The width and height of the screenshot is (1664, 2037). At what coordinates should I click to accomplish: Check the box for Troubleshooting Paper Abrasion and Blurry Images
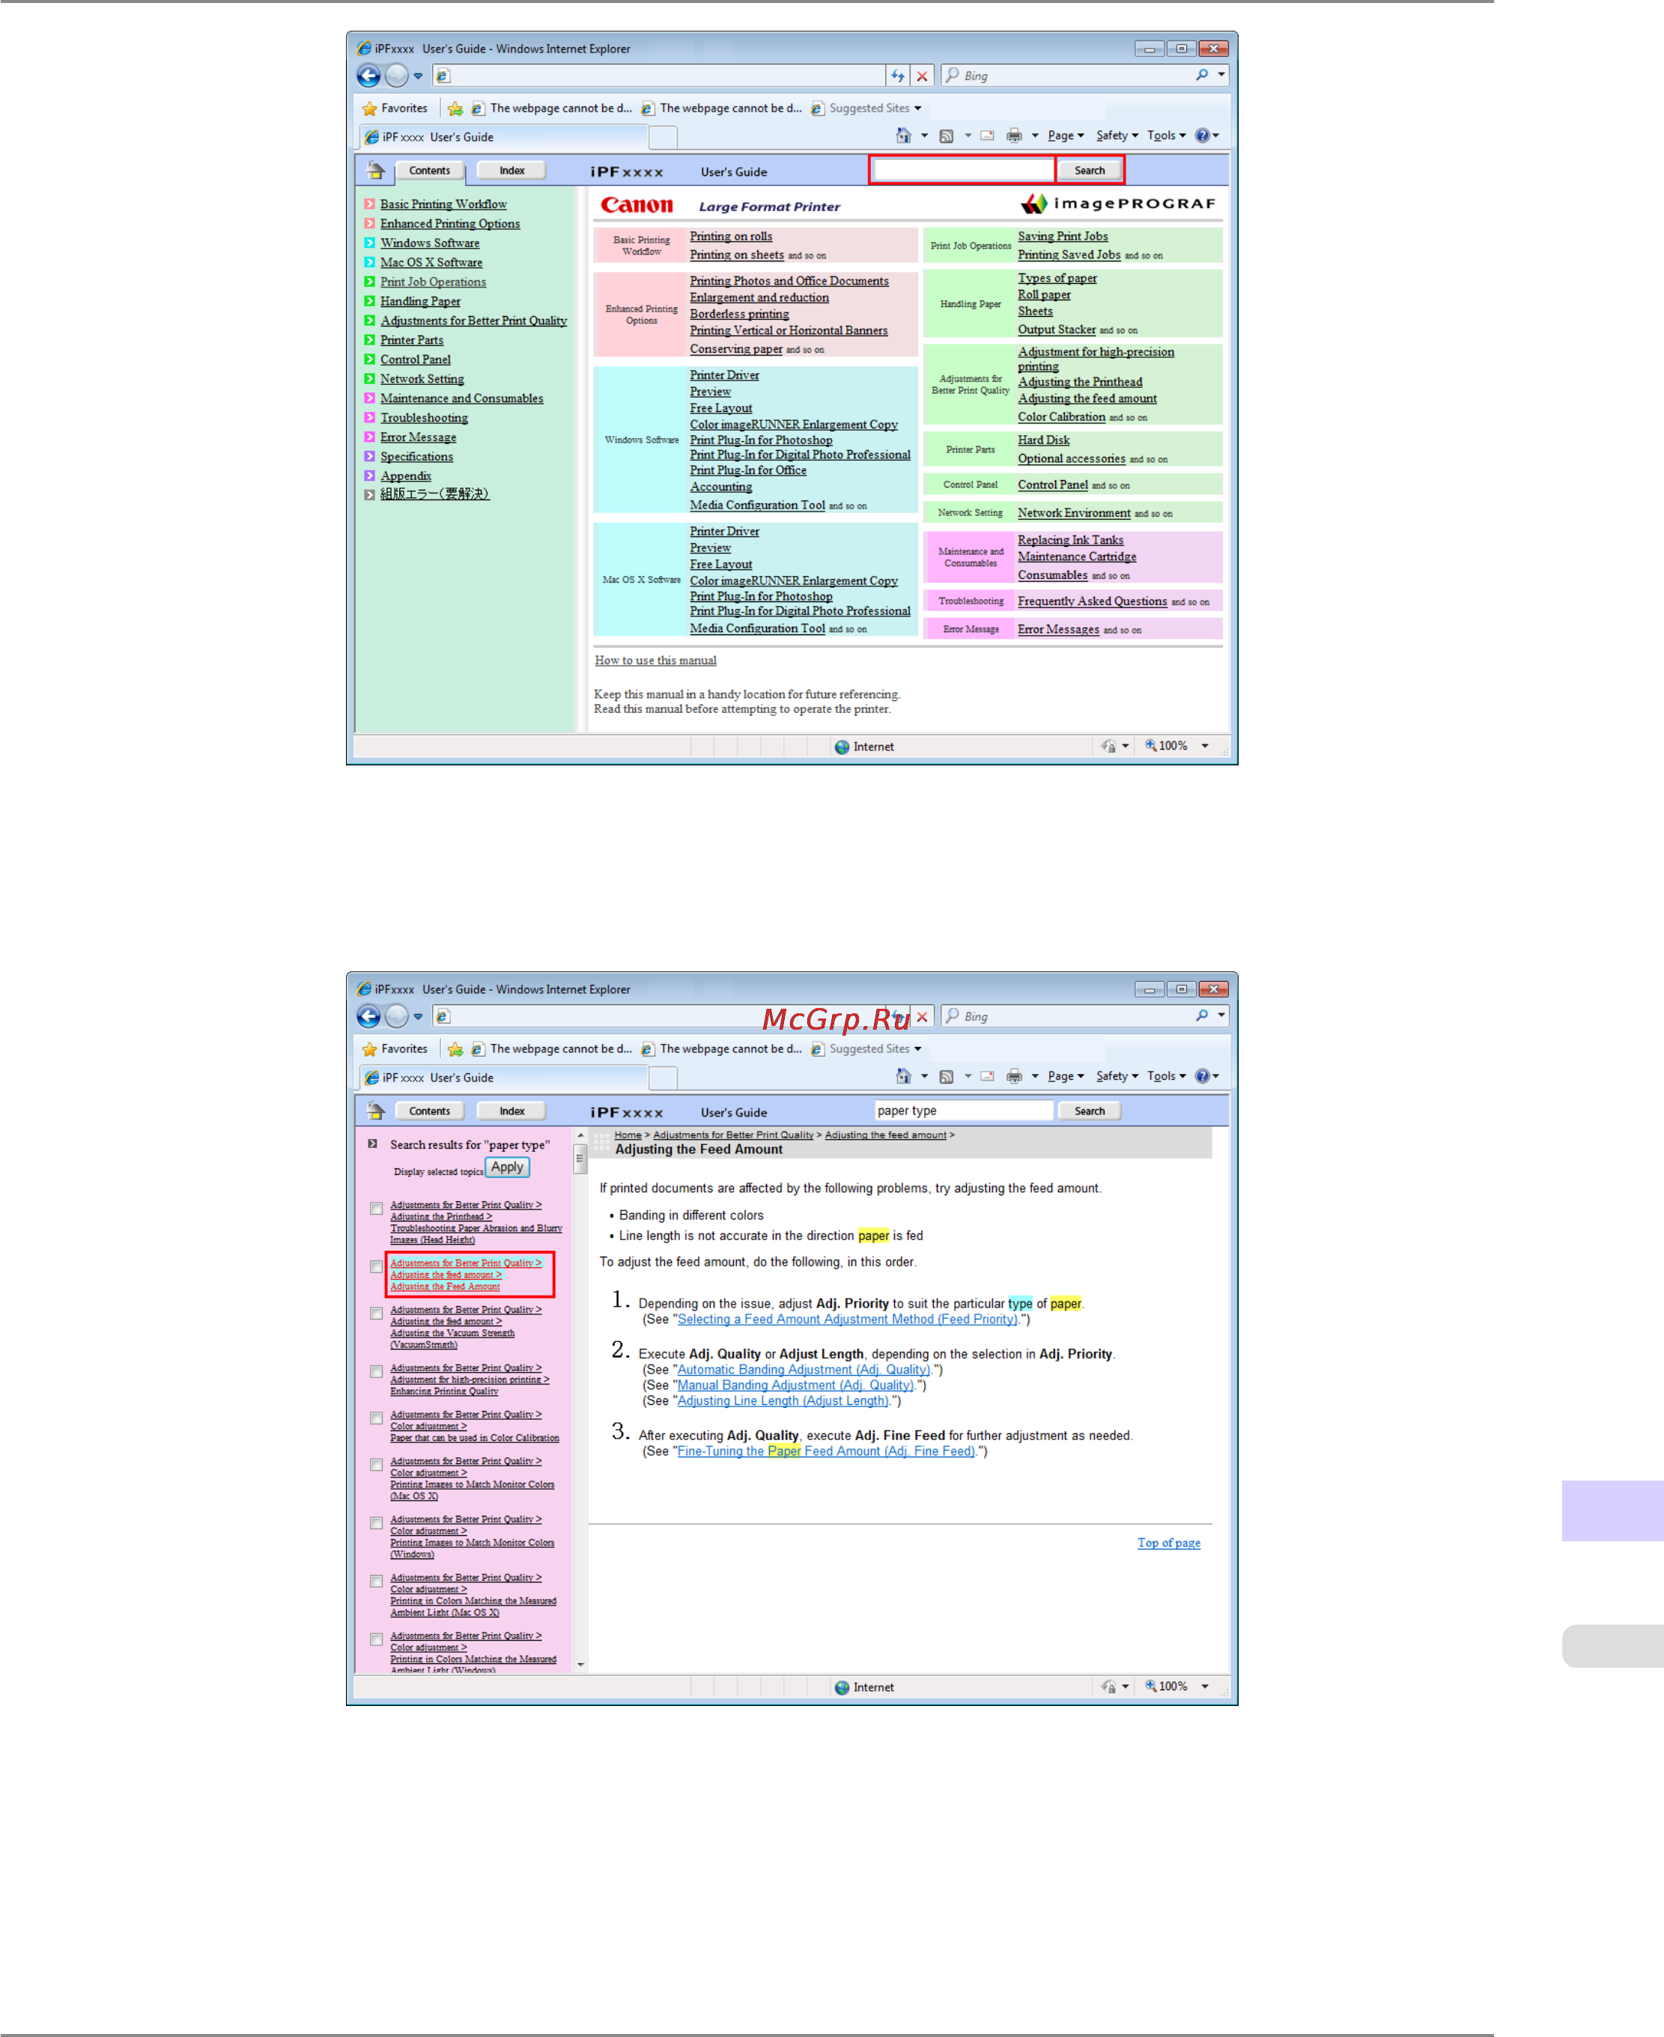coord(377,1209)
